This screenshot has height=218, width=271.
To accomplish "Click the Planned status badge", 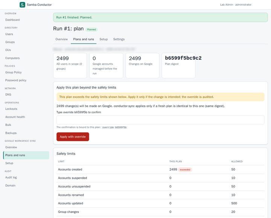I will [x=91, y=30].
